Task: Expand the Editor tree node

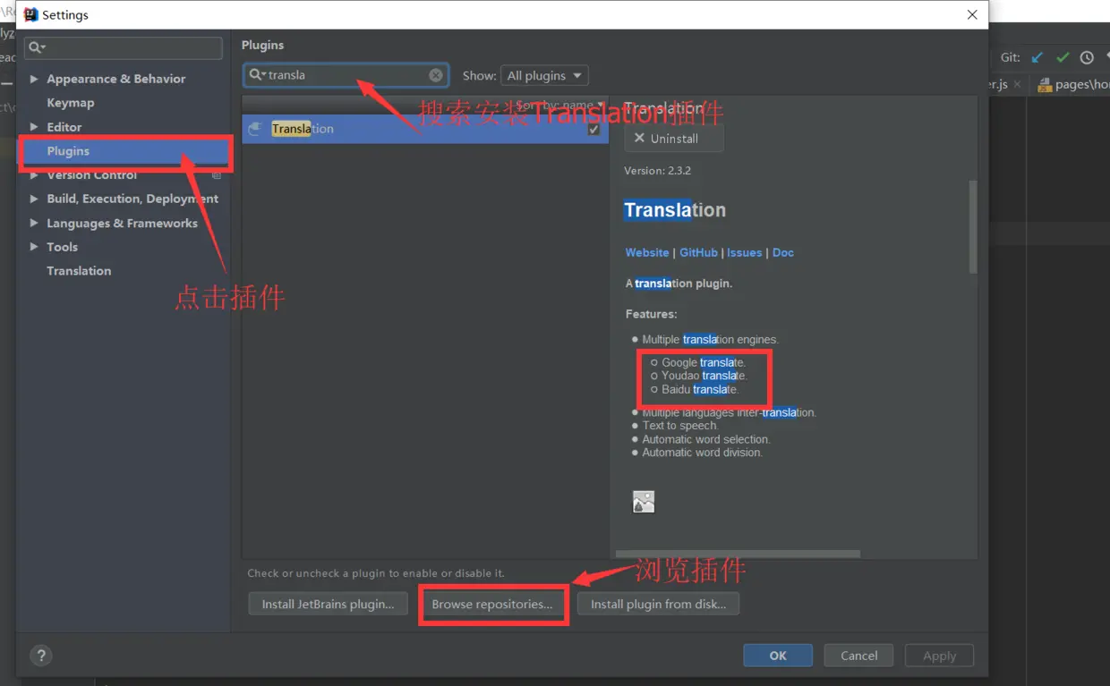Action: click(34, 127)
